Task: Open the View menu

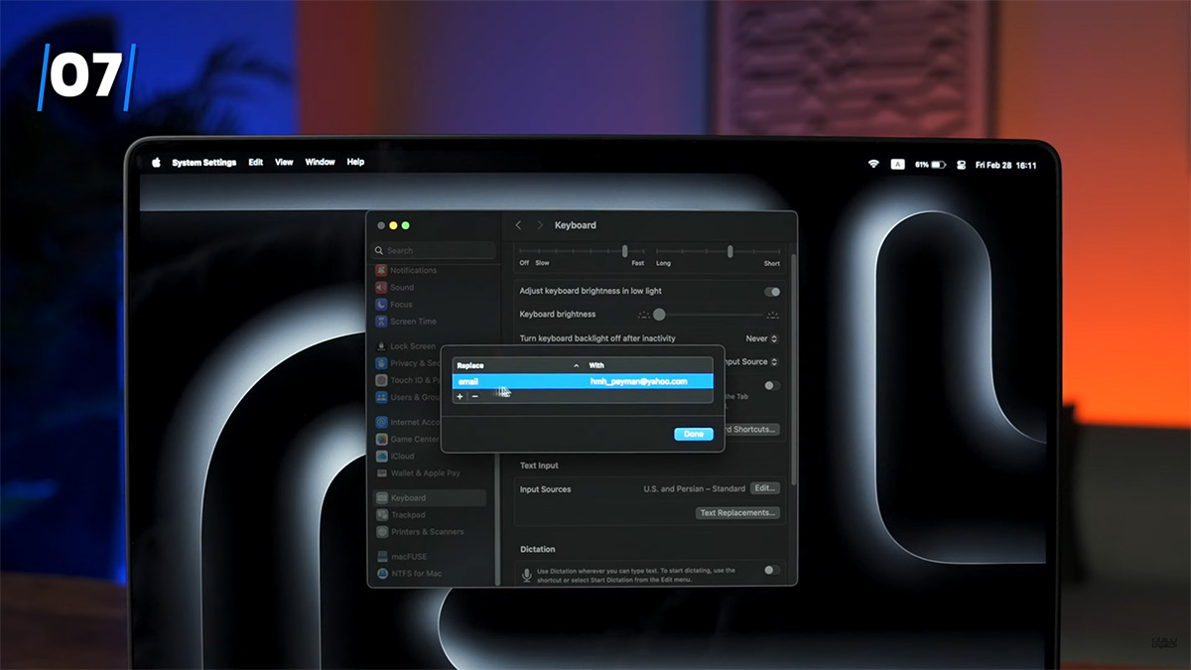Action: (284, 162)
